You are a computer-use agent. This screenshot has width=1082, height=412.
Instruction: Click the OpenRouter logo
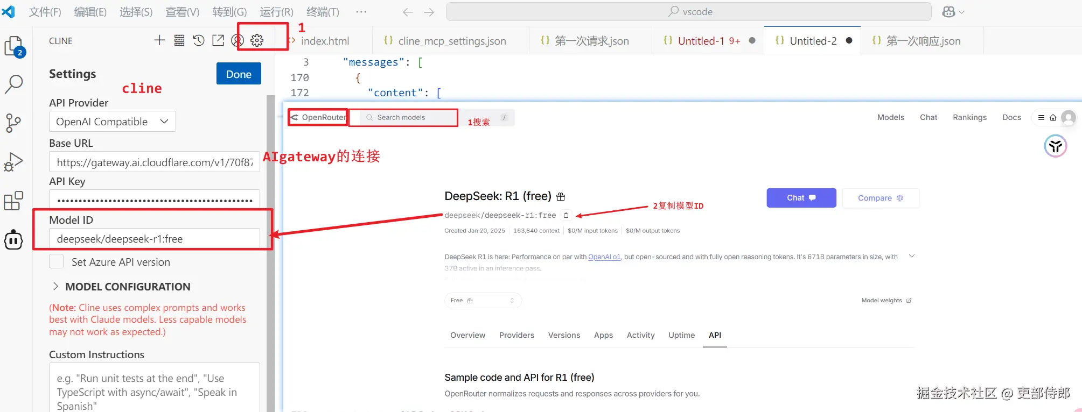click(318, 117)
